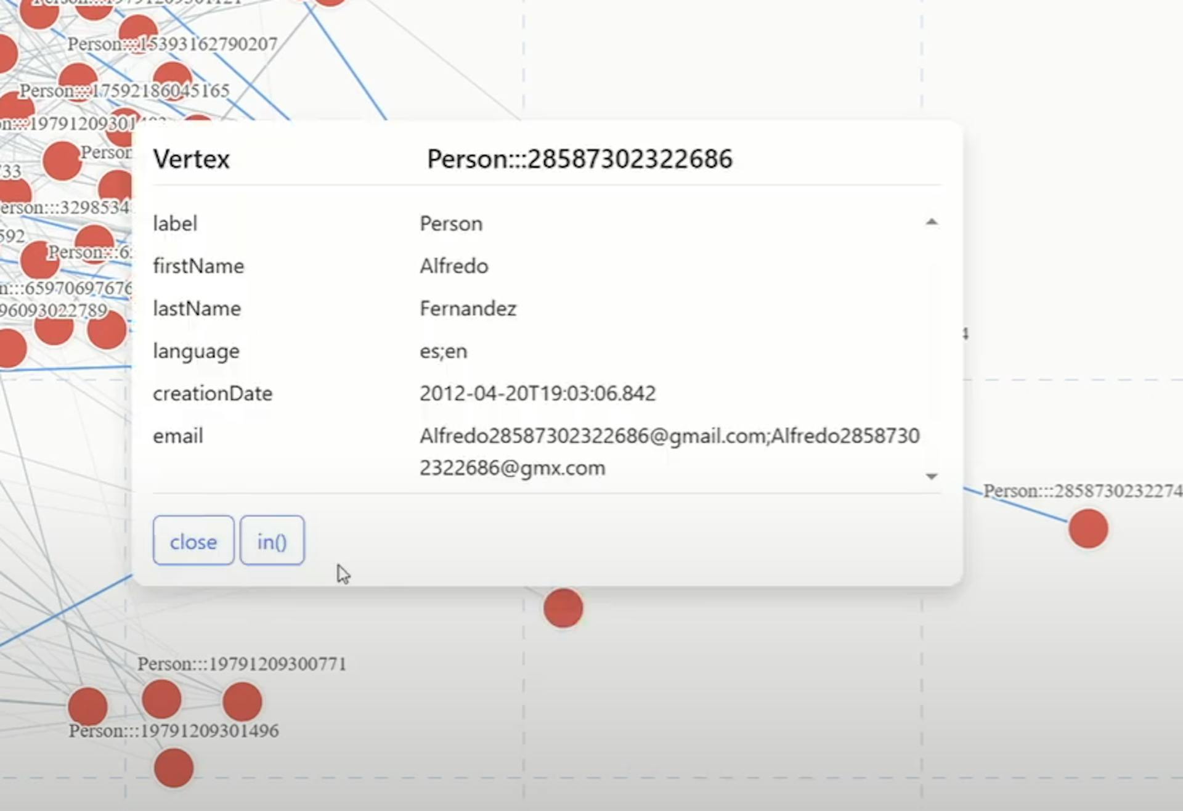Select the Person label menu item
This screenshot has height=811, width=1183.
click(451, 223)
